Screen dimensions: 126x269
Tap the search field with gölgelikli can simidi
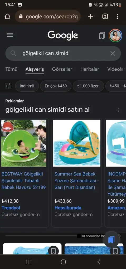click(63, 53)
